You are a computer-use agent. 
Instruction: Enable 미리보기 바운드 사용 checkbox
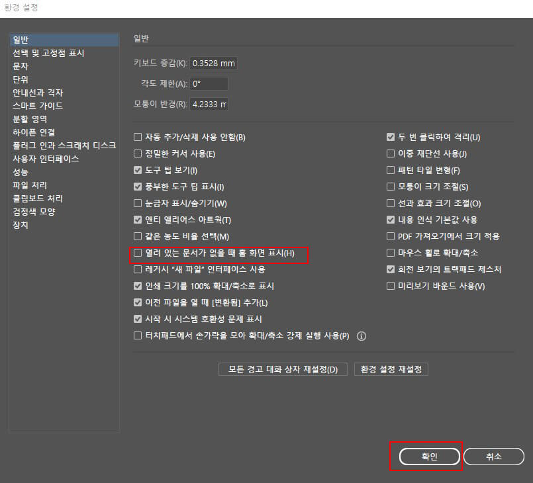coord(391,286)
